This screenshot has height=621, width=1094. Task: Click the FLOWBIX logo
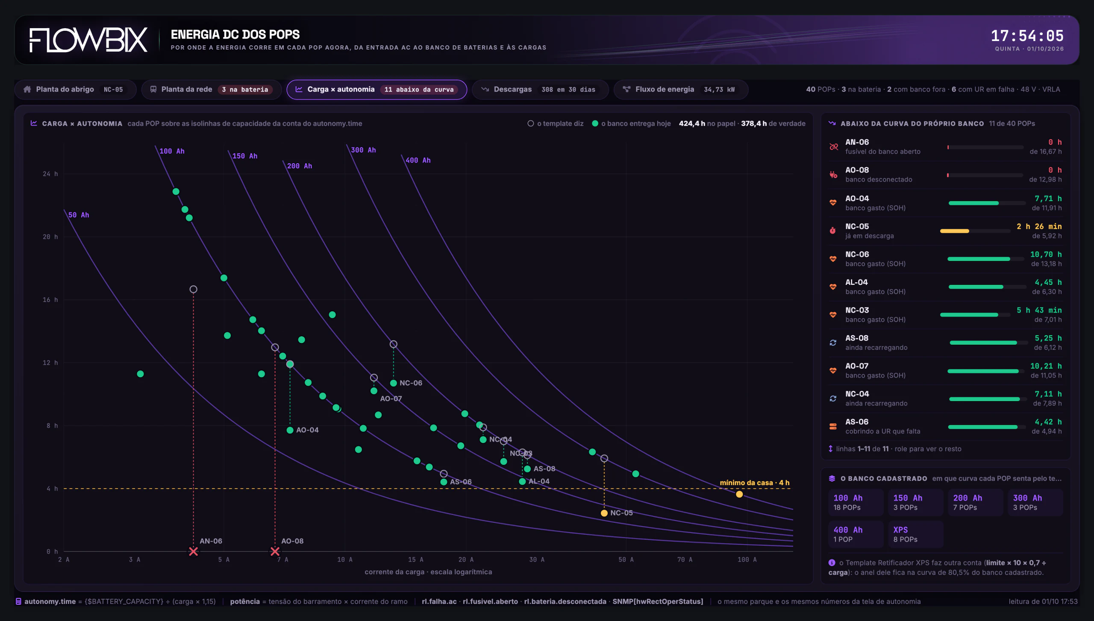pos(88,40)
